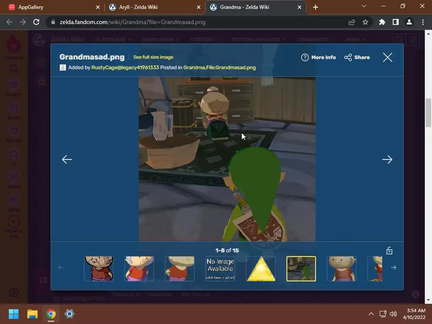The image size is (432, 324).
Task: Share this page from address bar
Action: coord(352,22)
